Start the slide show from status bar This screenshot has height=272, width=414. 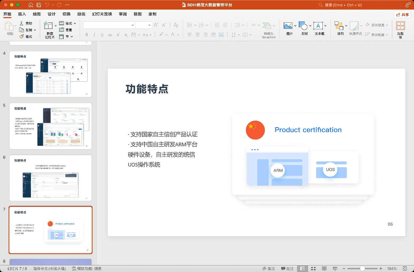335,268
